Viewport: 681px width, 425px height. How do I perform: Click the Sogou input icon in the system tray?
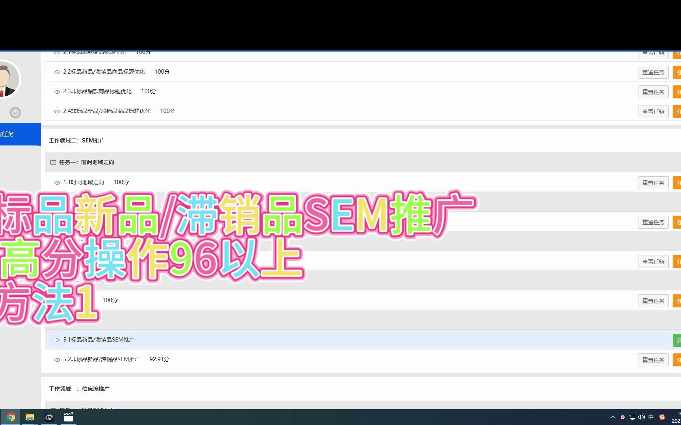tap(662, 417)
